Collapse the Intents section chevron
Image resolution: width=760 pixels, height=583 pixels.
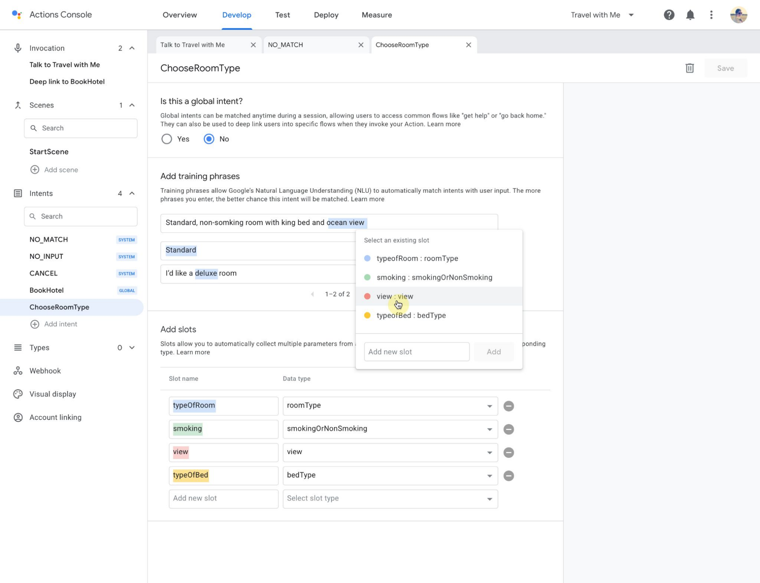132,193
